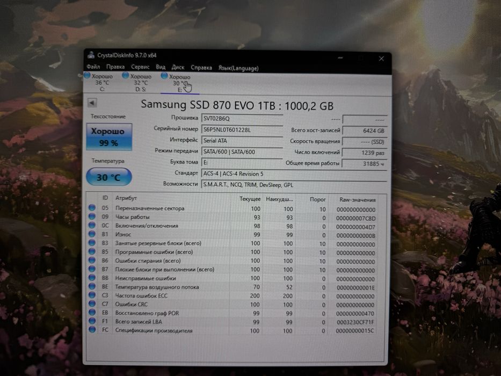This screenshot has height=376, width=501.
Task: Click the status circle for attribute B3
Action: pyautogui.click(x=92, y=243)
